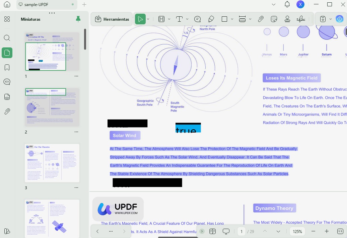The height and width of the screenshot is (238, 347).
Task: Select the comment annotation tool
Action: pos(197,19)
